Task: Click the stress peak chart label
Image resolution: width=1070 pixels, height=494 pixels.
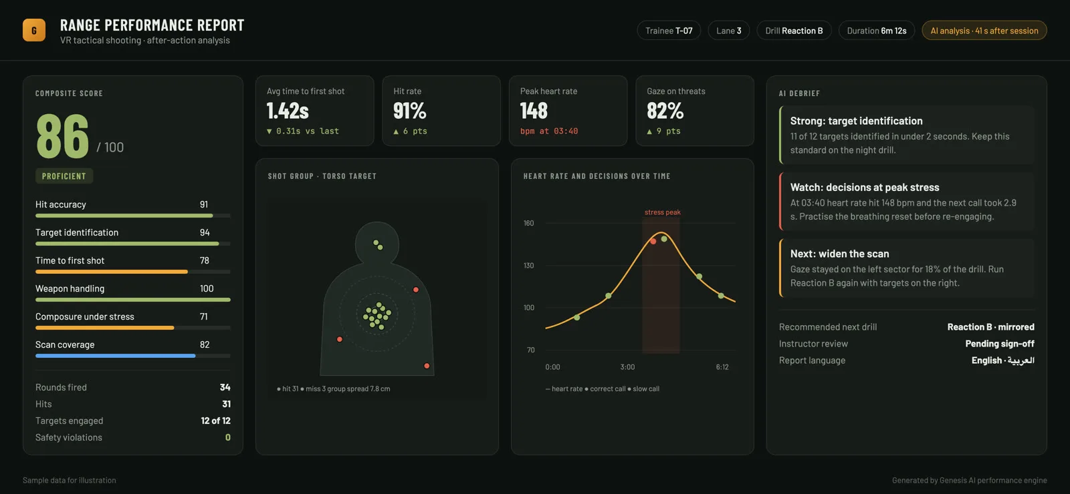Action: (x=663, y=212)
